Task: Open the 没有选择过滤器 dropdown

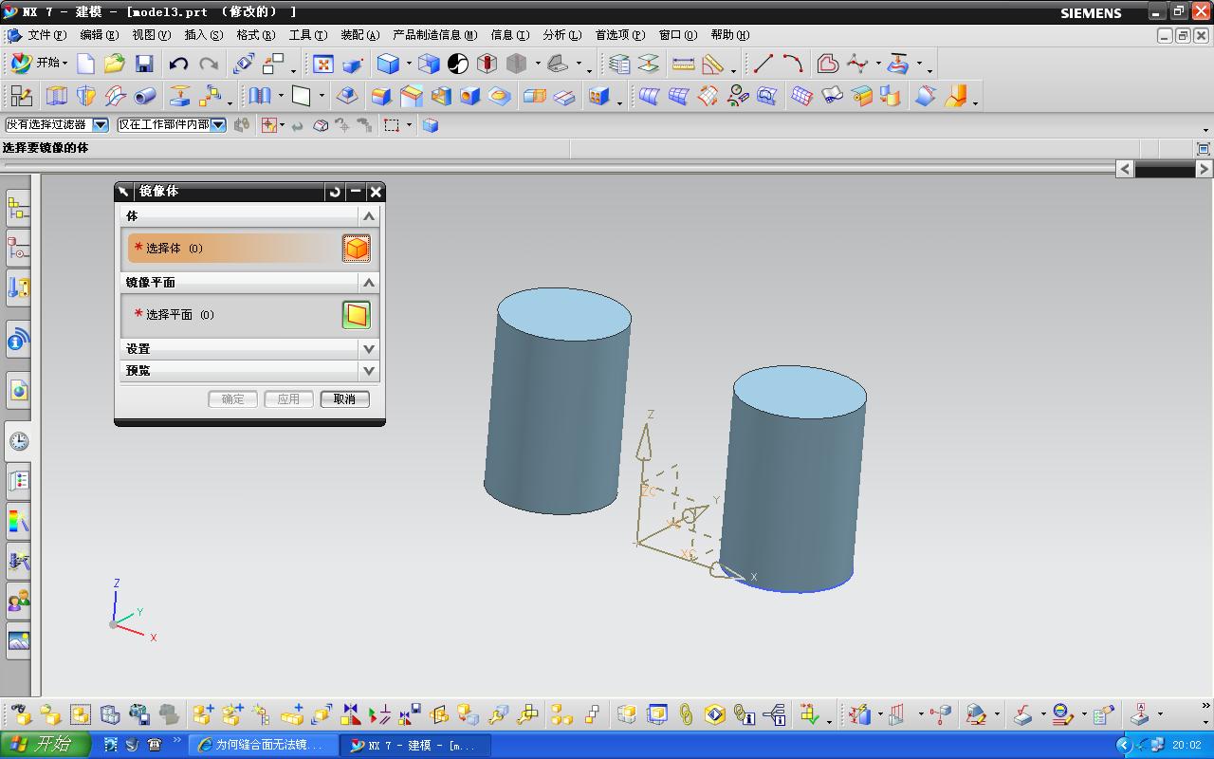Action: coord(101,124)
